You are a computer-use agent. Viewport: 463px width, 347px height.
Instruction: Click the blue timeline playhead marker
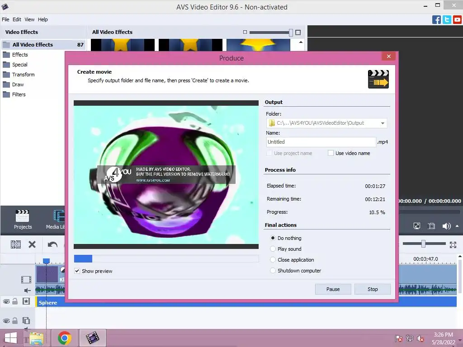[47, 261]
